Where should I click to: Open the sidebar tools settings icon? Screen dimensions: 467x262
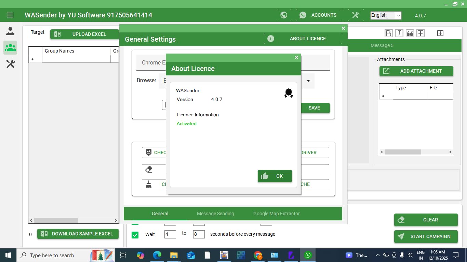coord(10,64)
